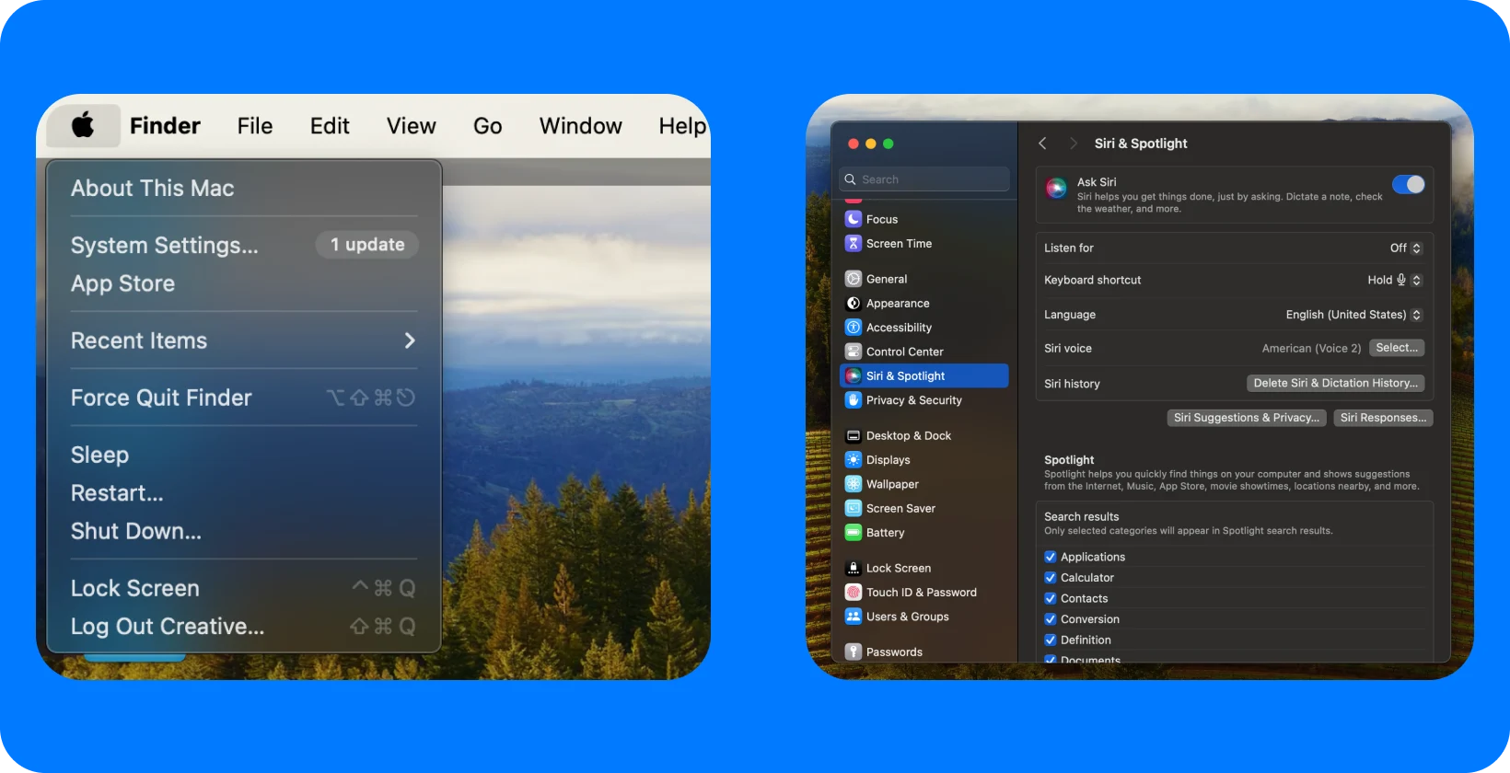Open the View menu
1510x773 pixels.
[411, 126]
